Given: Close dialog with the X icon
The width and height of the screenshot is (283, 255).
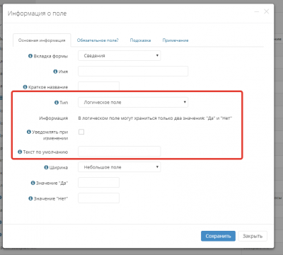Looking at the screenshot, I should [x=267, y=11].
